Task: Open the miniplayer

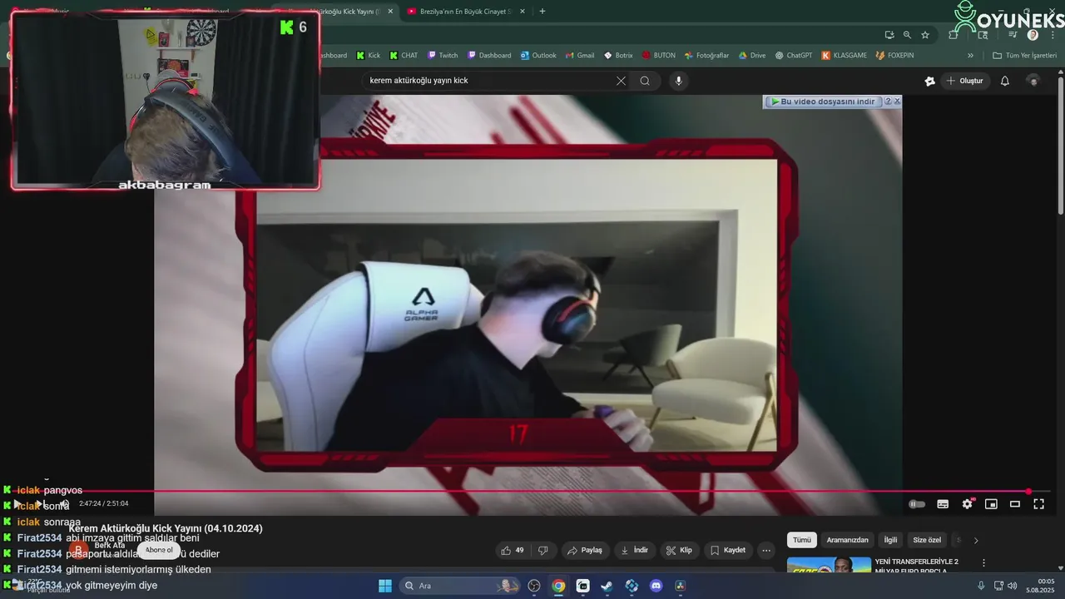Action: [x=991, y=503]
